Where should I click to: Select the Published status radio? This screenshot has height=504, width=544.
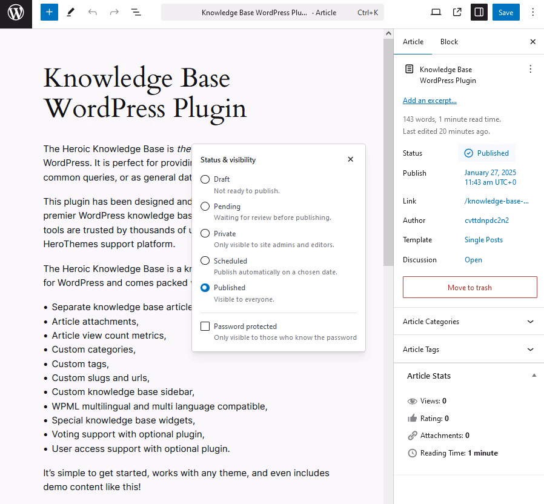point(205,288)
